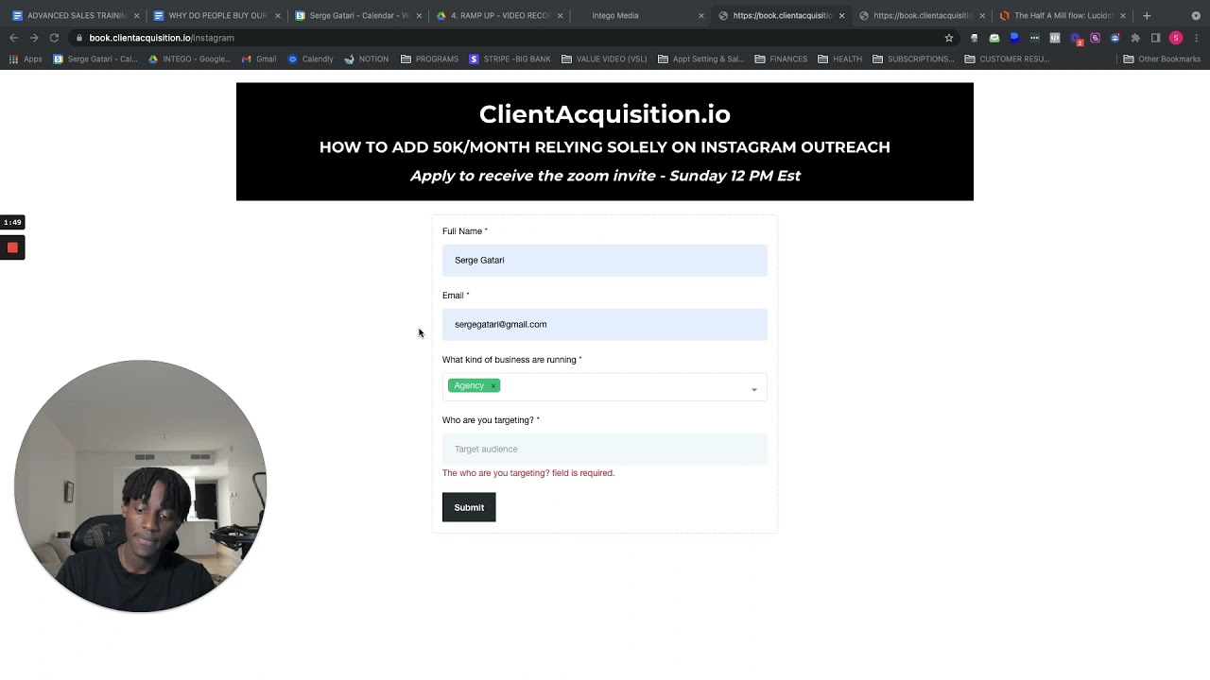The height and width of the screenshot is (680, 1210).
Task: Open the Apps grid shortcut
Action: [x=26, y=59]
